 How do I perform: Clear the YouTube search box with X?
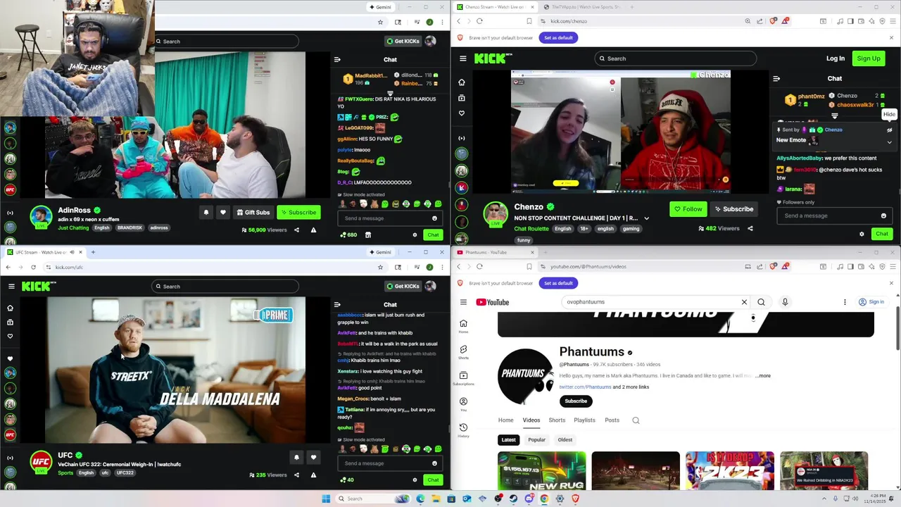tap(744, 302)
